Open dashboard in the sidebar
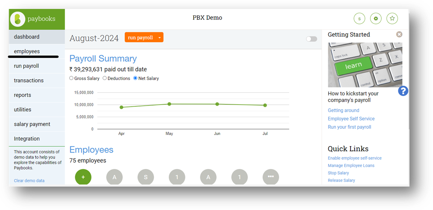Screen dimensions: 433x210 (x=37, y=37)
